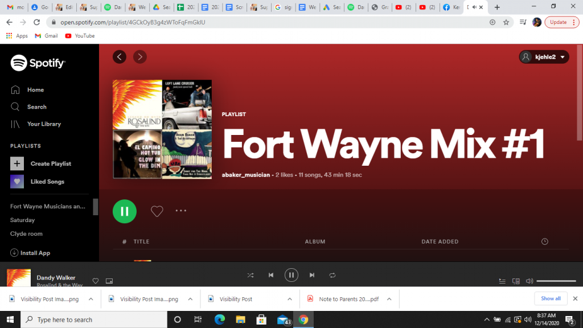The height and width of the screenshot is (328, 583).
Task: Pause playback in the bottom player bar
Action: (291, 275)
